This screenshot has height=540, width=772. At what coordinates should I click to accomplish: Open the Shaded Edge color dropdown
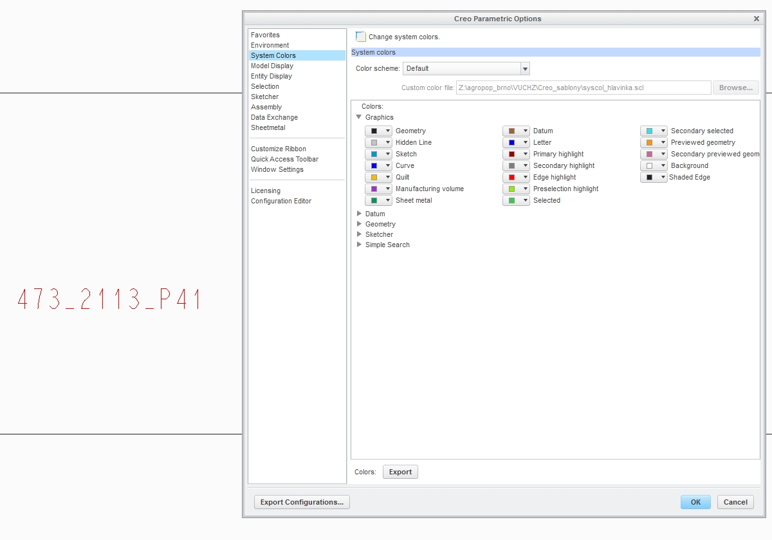tap(654, 177)
